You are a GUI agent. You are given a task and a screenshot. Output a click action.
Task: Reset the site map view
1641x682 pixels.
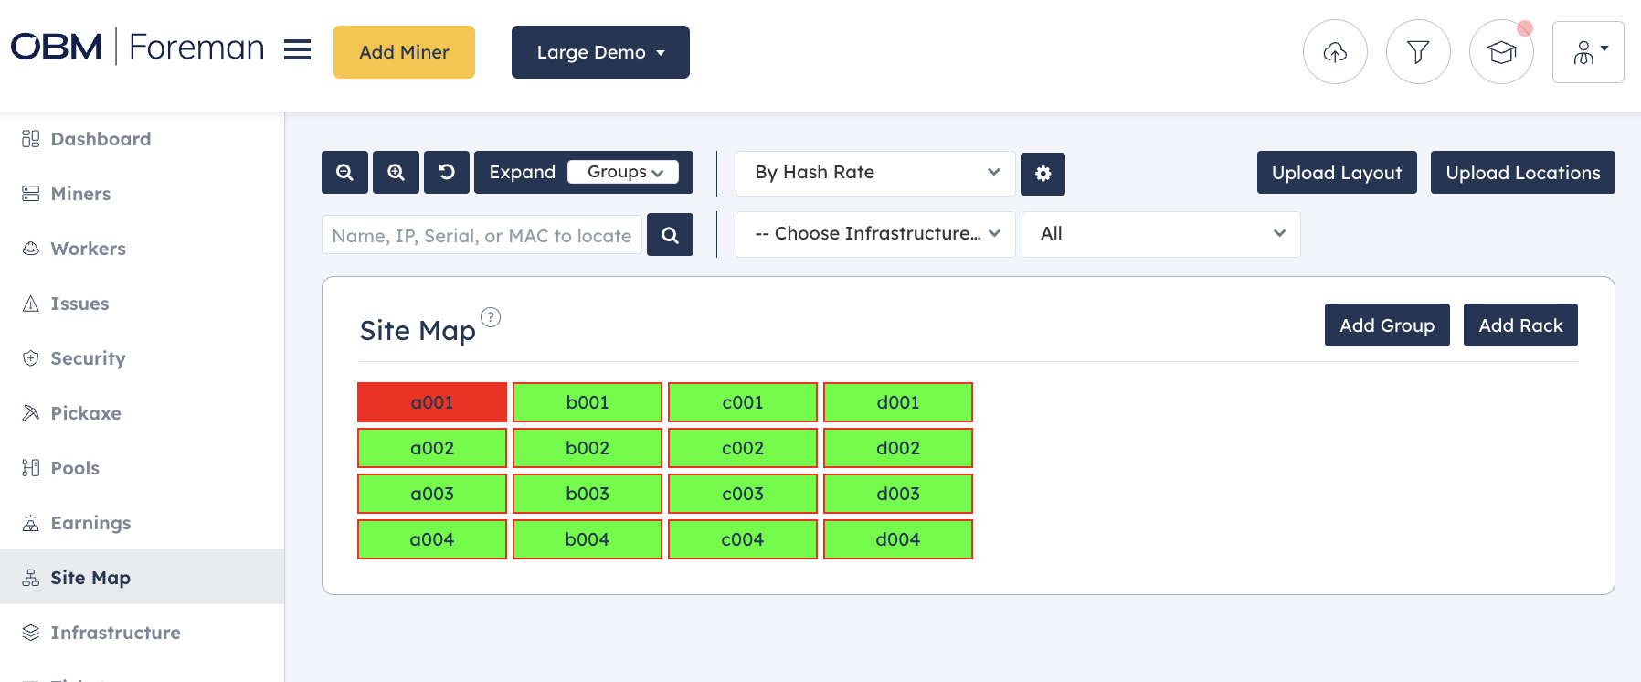[x=447, y=172]
